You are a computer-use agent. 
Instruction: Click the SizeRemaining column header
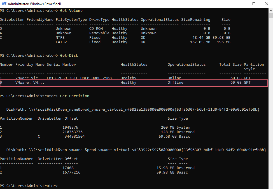tap(196, 20)
